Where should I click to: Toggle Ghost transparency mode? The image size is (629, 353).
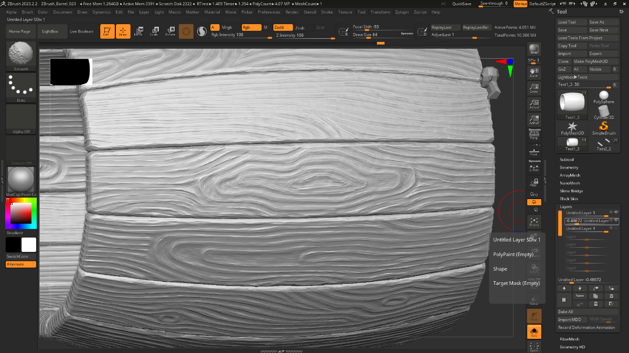pyautogui.click(x=534, y=316)
